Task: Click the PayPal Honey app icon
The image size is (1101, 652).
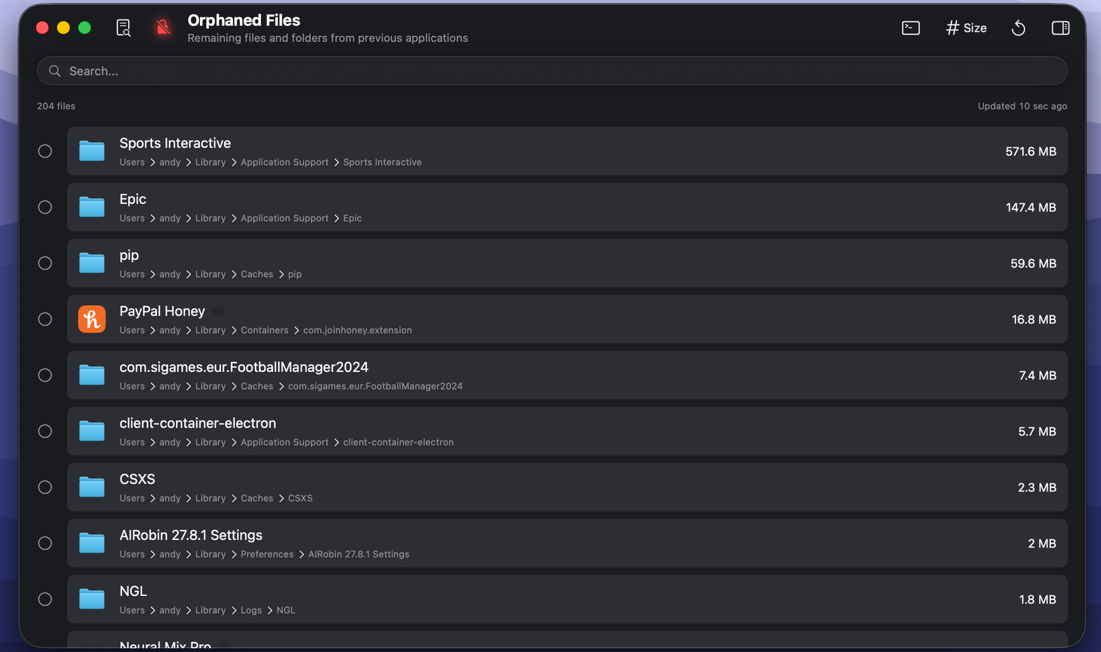Action: 91,319
